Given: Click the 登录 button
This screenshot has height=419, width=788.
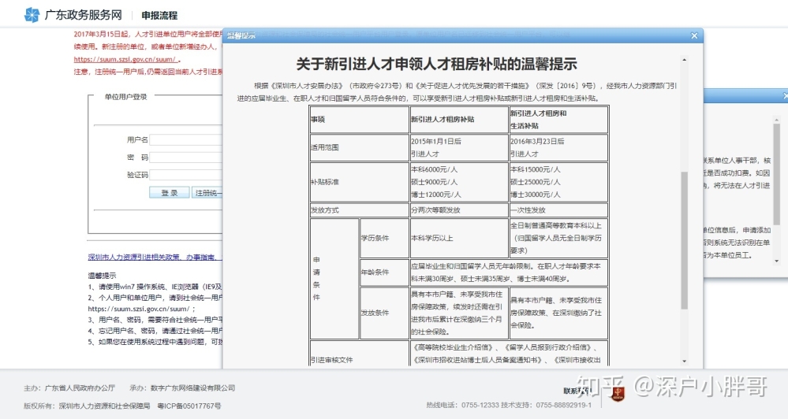Looking at the screenshot, I should [170, 193].
